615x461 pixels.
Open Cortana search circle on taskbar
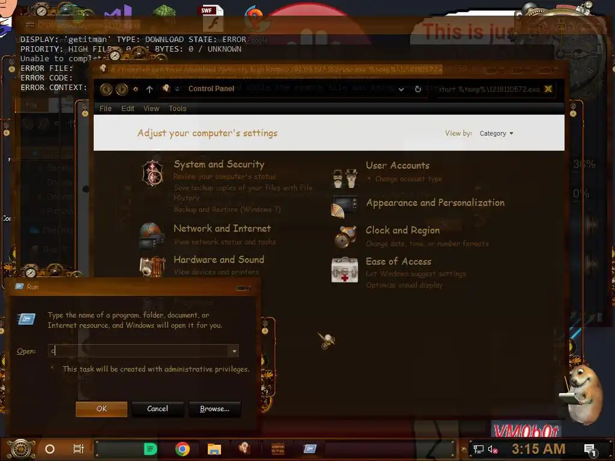50,449
